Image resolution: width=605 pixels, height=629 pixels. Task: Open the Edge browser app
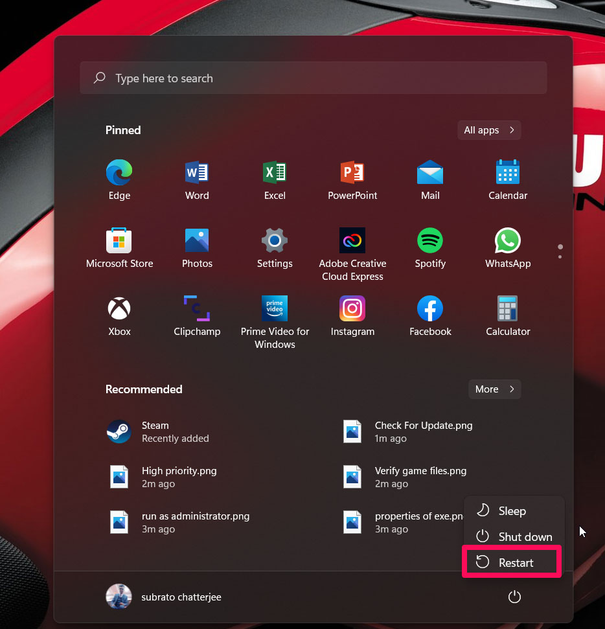119,180
